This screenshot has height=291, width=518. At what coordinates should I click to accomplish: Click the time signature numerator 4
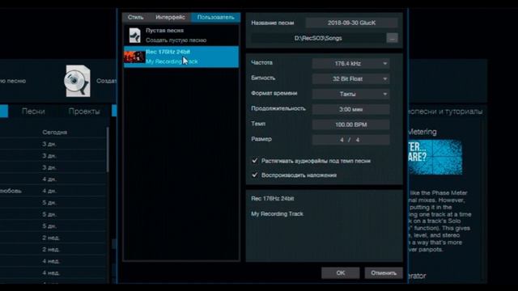point(342,140)
